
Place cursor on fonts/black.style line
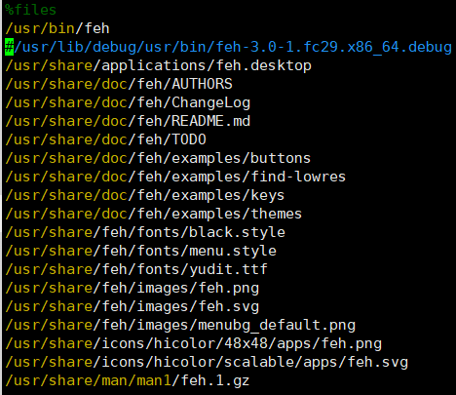point(145,232)
